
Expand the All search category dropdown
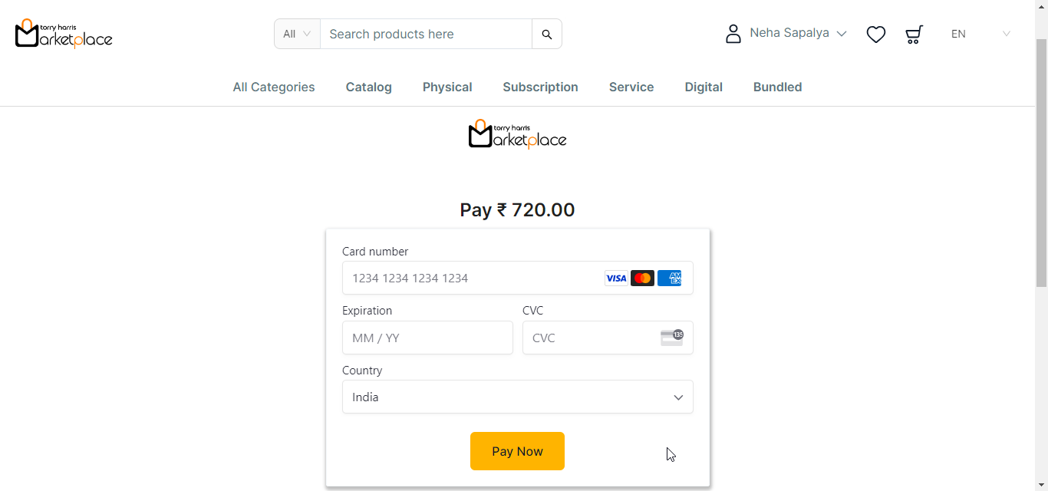point(297,34)
